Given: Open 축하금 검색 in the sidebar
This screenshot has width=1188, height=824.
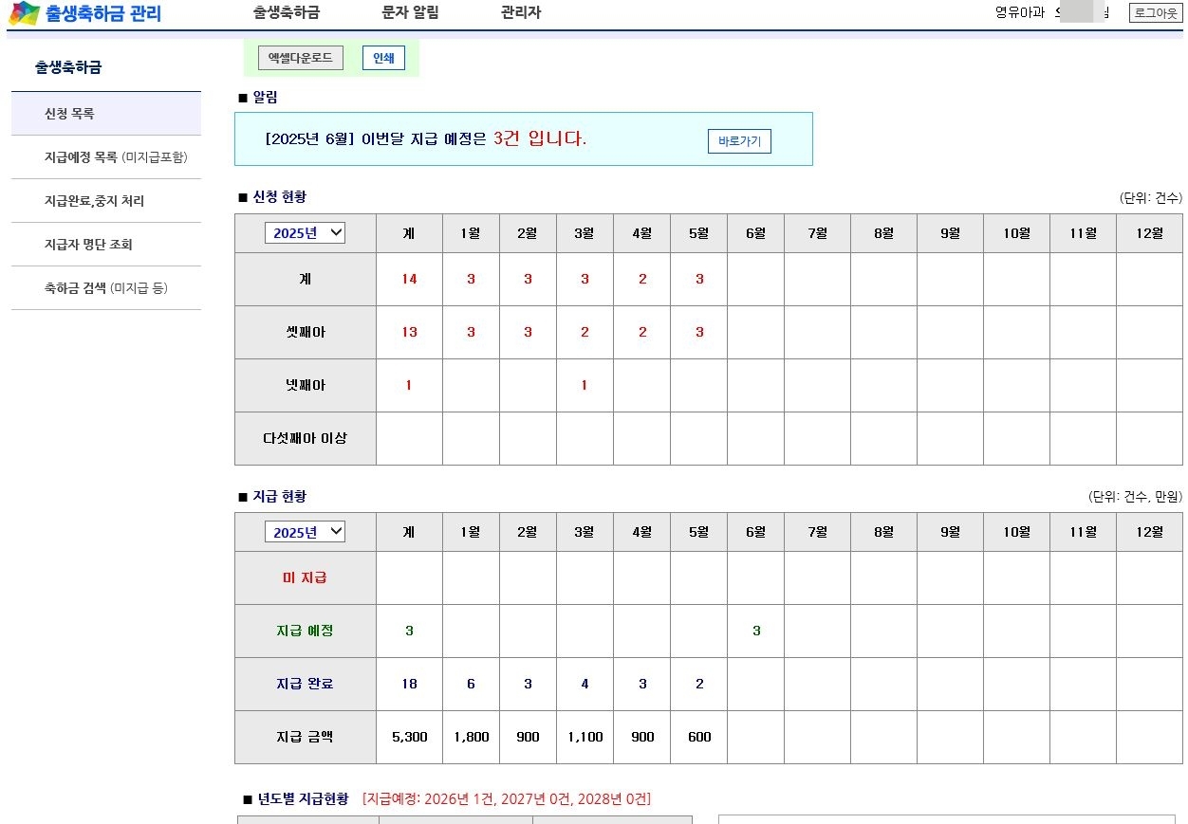Looking at the screenshot, I should [105, 288].
